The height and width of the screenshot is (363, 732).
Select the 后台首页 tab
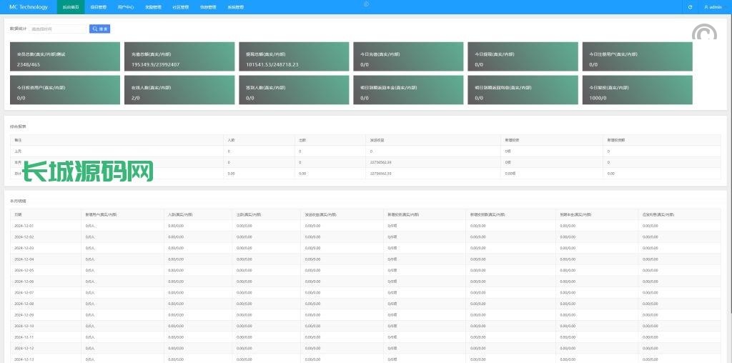coord(71,7)
